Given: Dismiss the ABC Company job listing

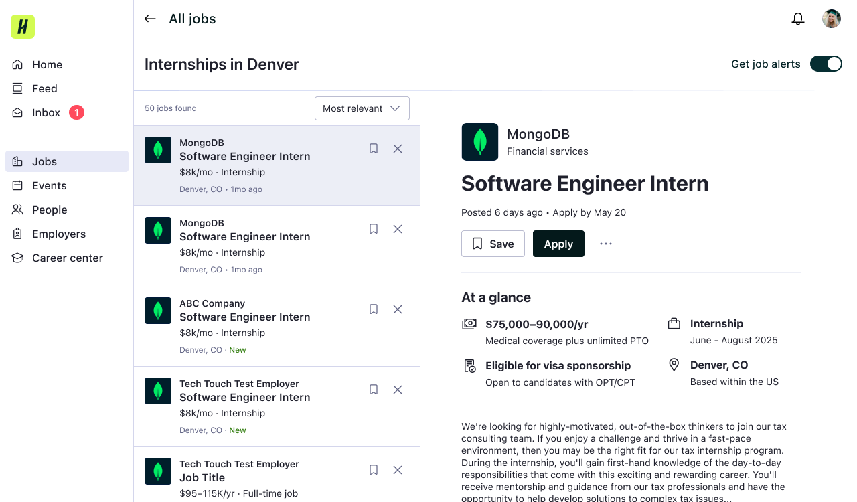Looking at the screenshot, I should pyautogui.click(x=398, y=309).
